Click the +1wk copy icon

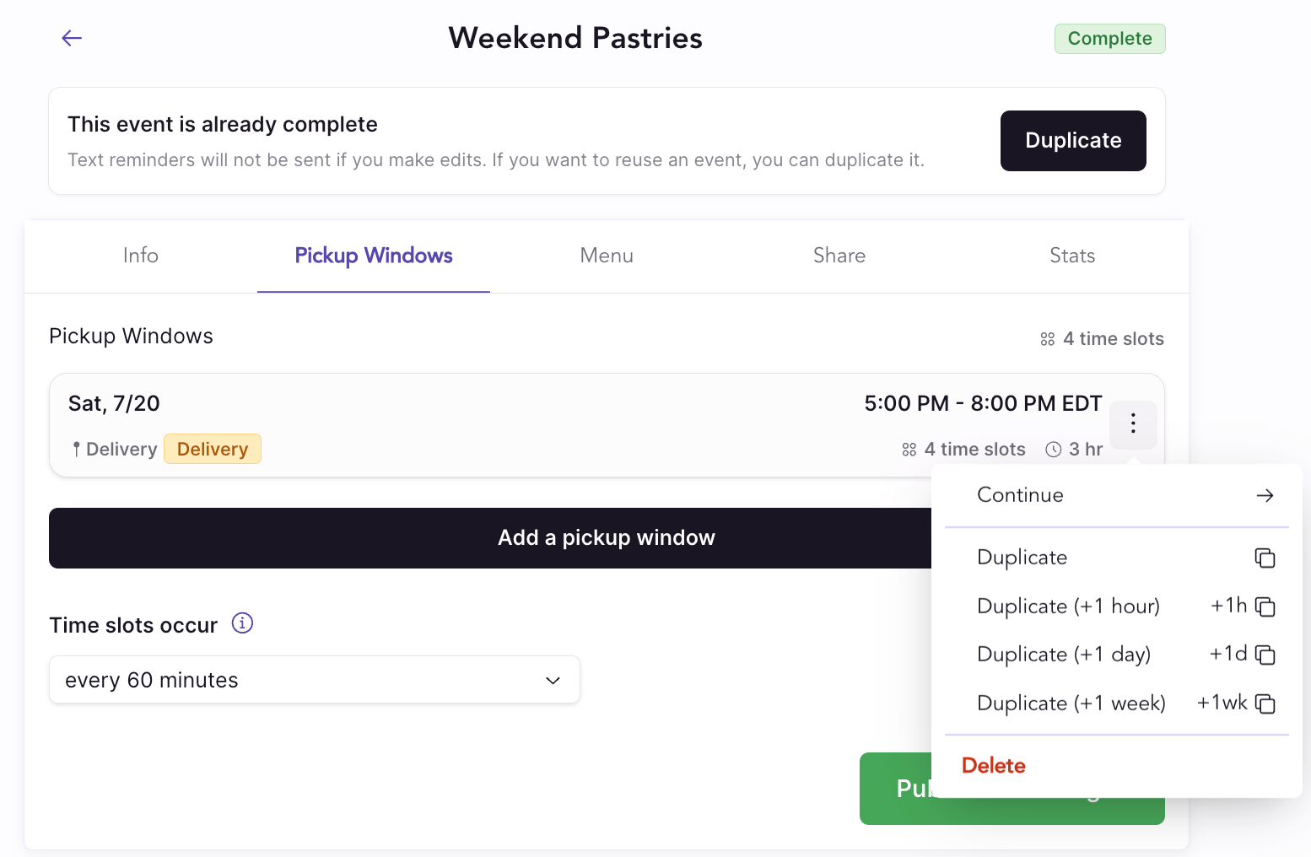tap(1265, 703)
